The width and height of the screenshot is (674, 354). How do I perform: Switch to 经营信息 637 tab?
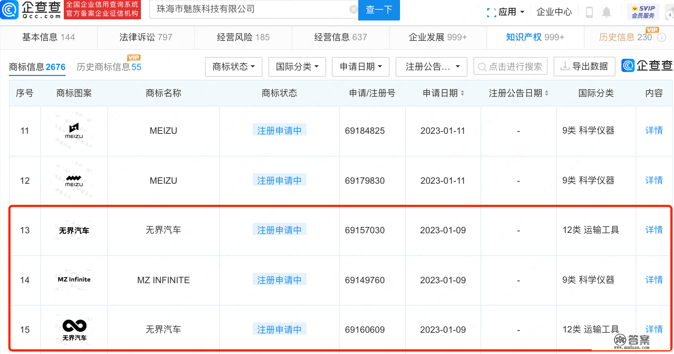pyautogui.click(x=340, y=37)
